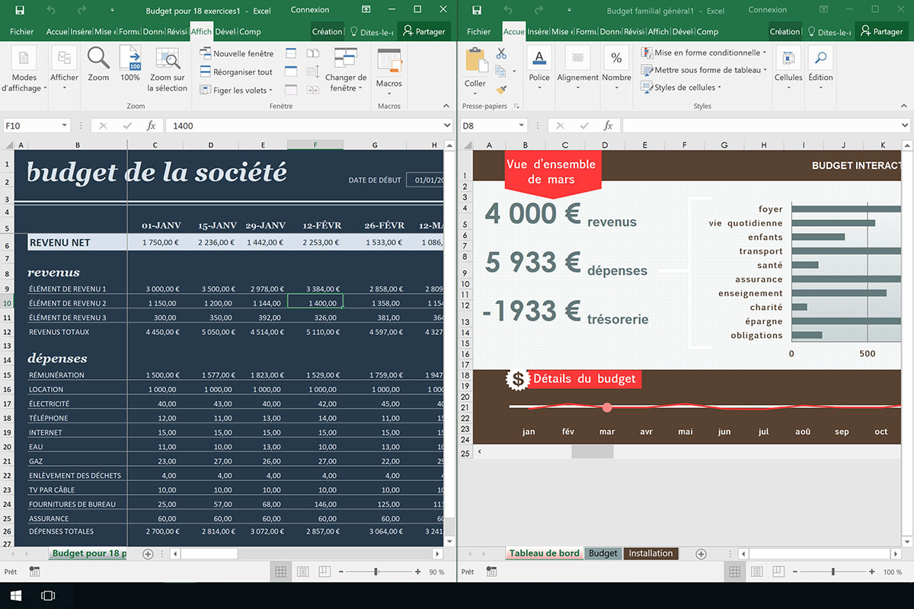
Task: Click zoom slider in left window status bar
Action: [376, 572]
